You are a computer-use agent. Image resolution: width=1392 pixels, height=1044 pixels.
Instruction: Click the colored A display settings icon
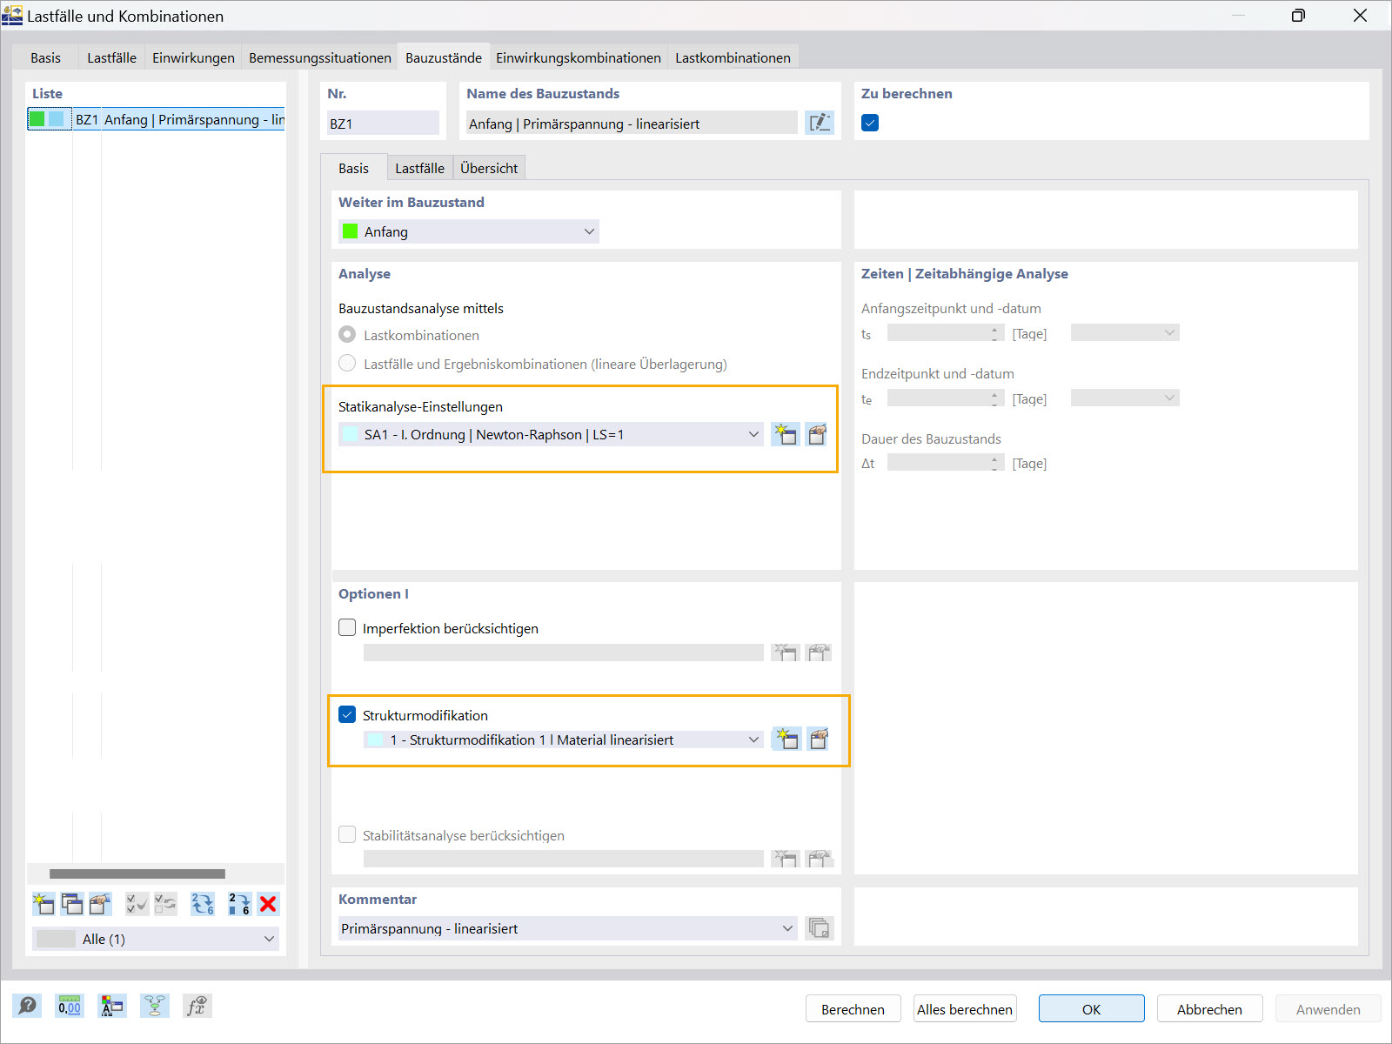coord(112,1007)
